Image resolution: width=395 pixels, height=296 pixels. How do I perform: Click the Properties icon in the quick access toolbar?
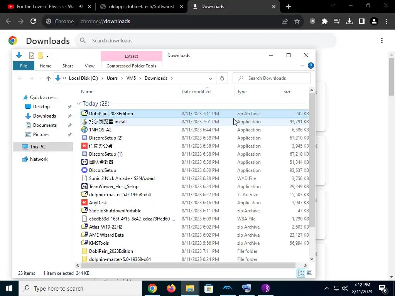click(x=32, y=55)
